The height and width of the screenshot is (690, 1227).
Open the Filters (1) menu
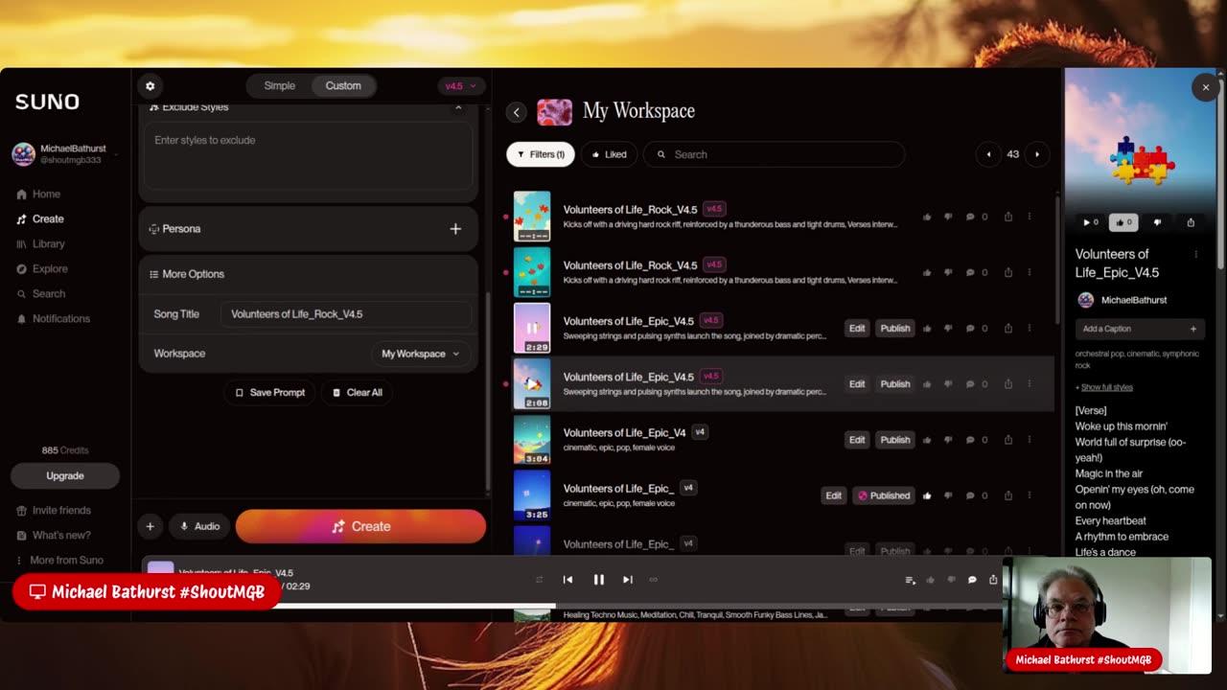coord(541,154)
